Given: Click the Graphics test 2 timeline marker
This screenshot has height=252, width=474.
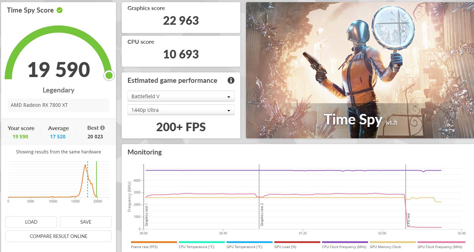Looking at the screenshot, I should click(262, 214).
